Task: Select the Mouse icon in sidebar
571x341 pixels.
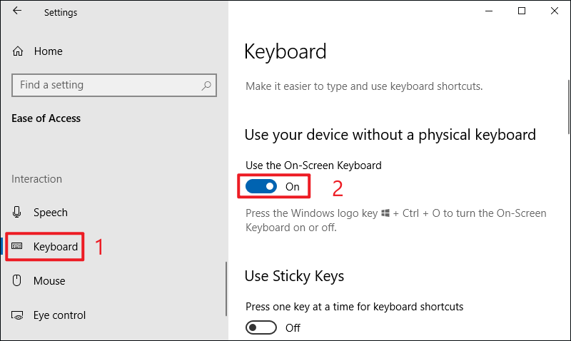Action: click(16, 280)
